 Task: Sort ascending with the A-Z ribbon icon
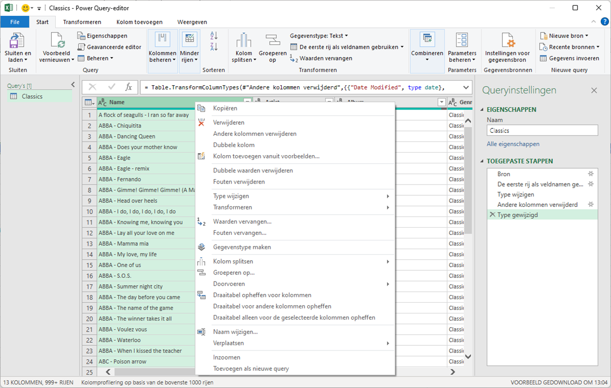click(214, 36)
